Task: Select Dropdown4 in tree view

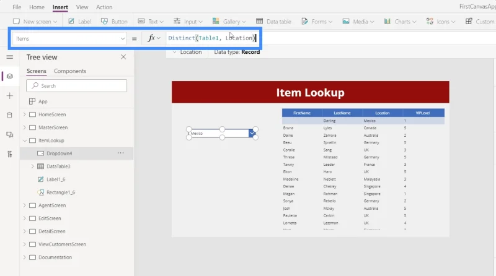Action: [59, 153]
